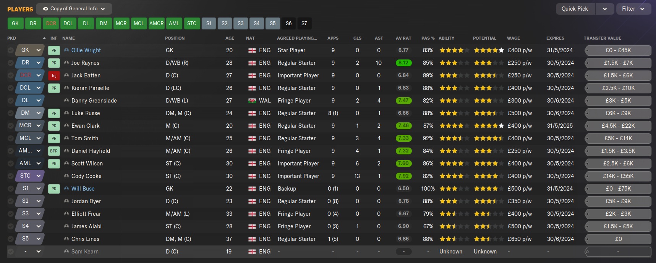Open the S1 substitute slot dropdown
This screenshot has height=263, width=656.
30,188
